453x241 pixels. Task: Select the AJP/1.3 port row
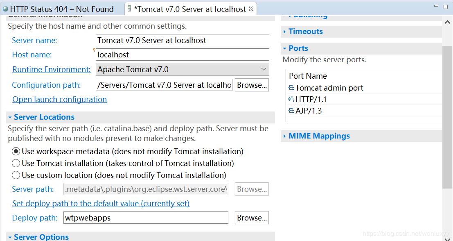[364, 111]
